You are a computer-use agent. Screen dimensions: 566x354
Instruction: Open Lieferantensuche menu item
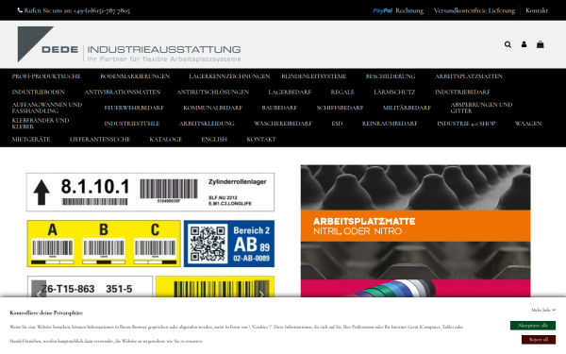coord(100,139)
